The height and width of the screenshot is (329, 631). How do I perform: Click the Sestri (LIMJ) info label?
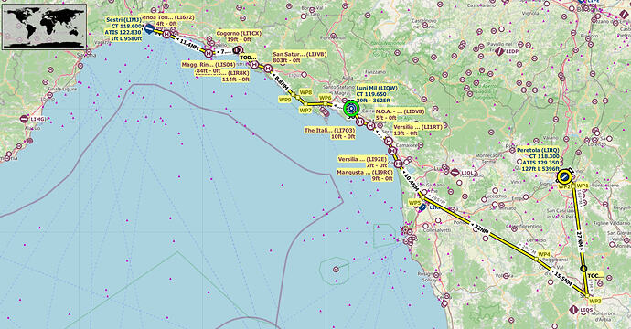(123, 29)
